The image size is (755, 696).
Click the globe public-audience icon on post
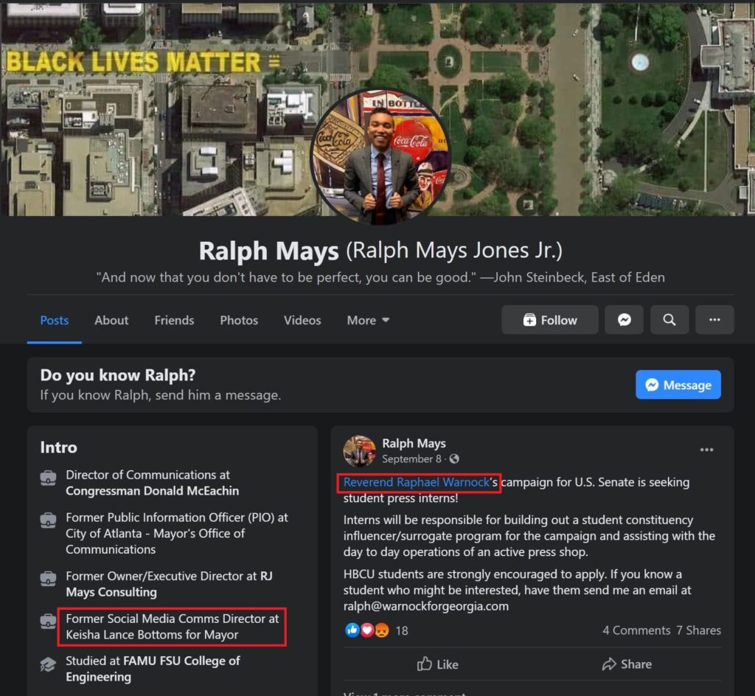[454, 459]
